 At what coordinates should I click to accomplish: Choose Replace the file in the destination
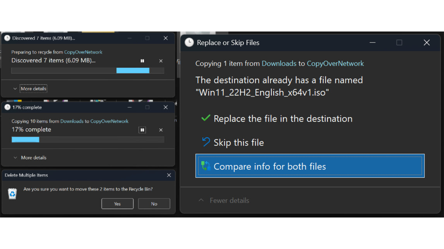283,119
